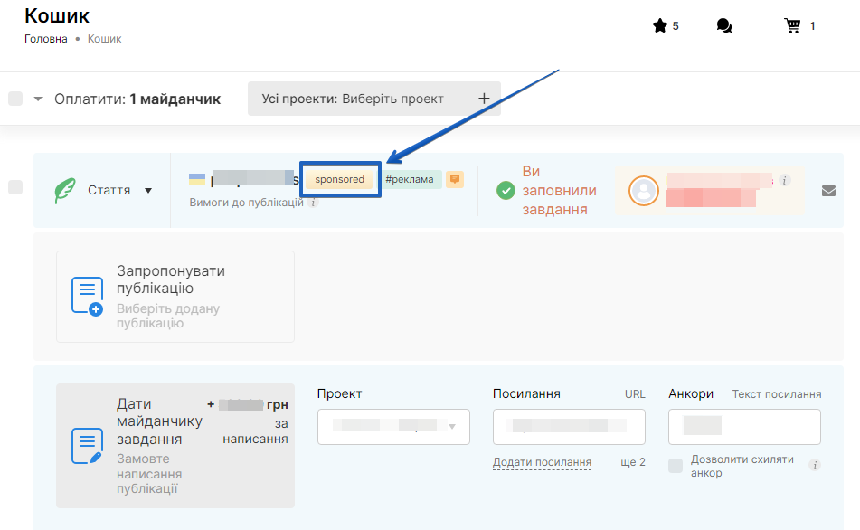Open the Усі проекти selector
This screenshot has height=530, width=860.
coord(353,99)
